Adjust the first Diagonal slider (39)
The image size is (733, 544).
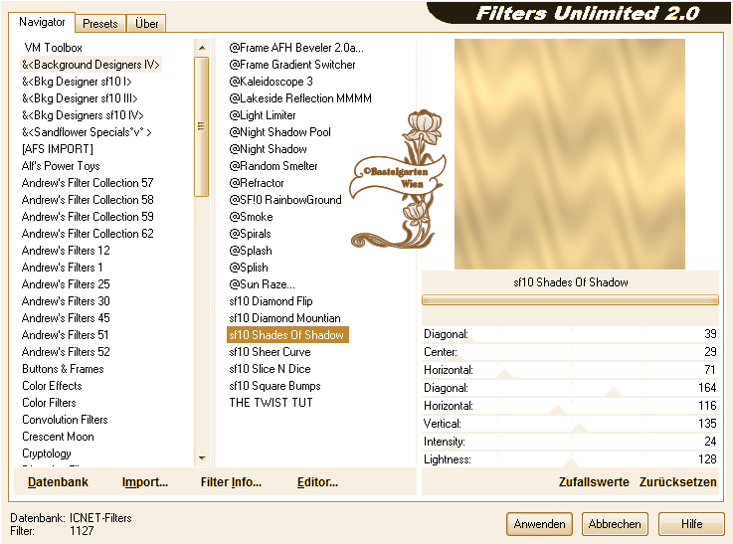pyautogui.click(x=570, y=334)
